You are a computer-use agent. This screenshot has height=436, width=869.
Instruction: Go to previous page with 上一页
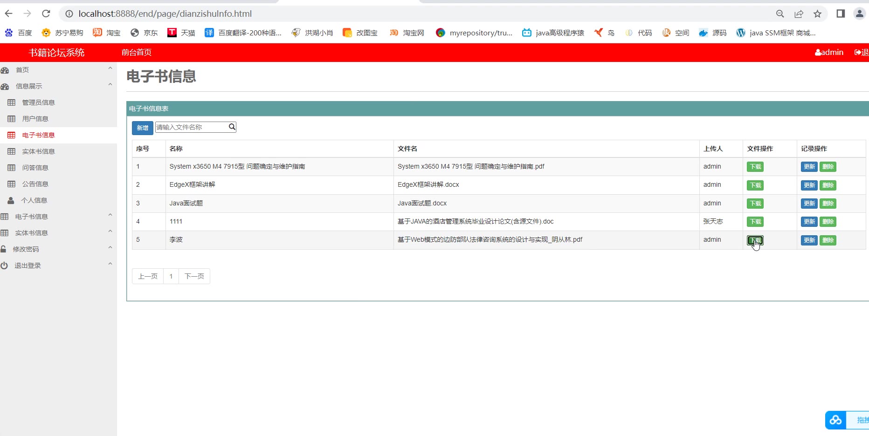point(148,276)
